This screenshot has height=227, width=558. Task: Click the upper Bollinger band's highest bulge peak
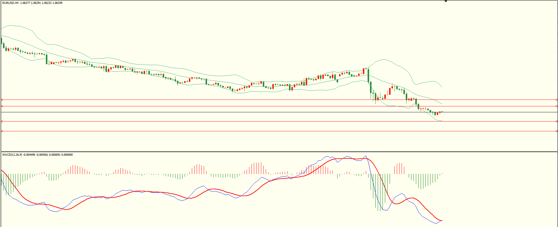click(x=384, y=60)
